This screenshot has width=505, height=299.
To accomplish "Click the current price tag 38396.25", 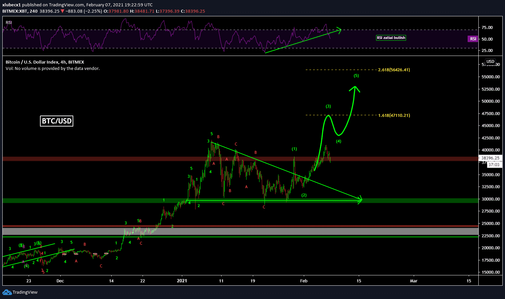I will click(x=490, y=158).
